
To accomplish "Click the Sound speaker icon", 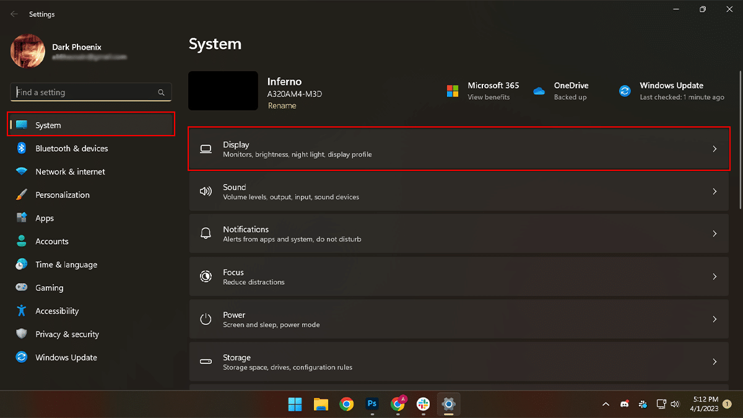I will (x=206, y=191).
